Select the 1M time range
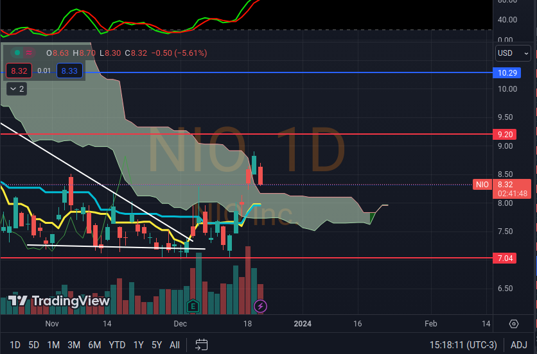This screenshot has height=354, width=537. click(53, 345)
